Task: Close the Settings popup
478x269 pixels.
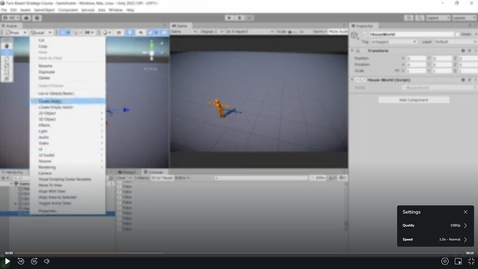Action: pyautogui.click(x=465, y=212)
